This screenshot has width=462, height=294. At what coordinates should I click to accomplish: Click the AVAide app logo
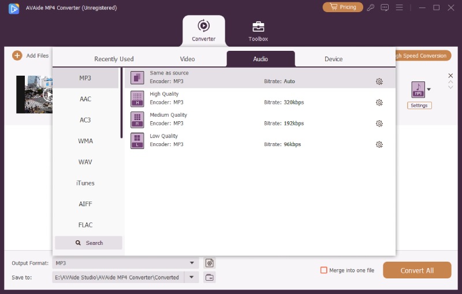[14, 9]
